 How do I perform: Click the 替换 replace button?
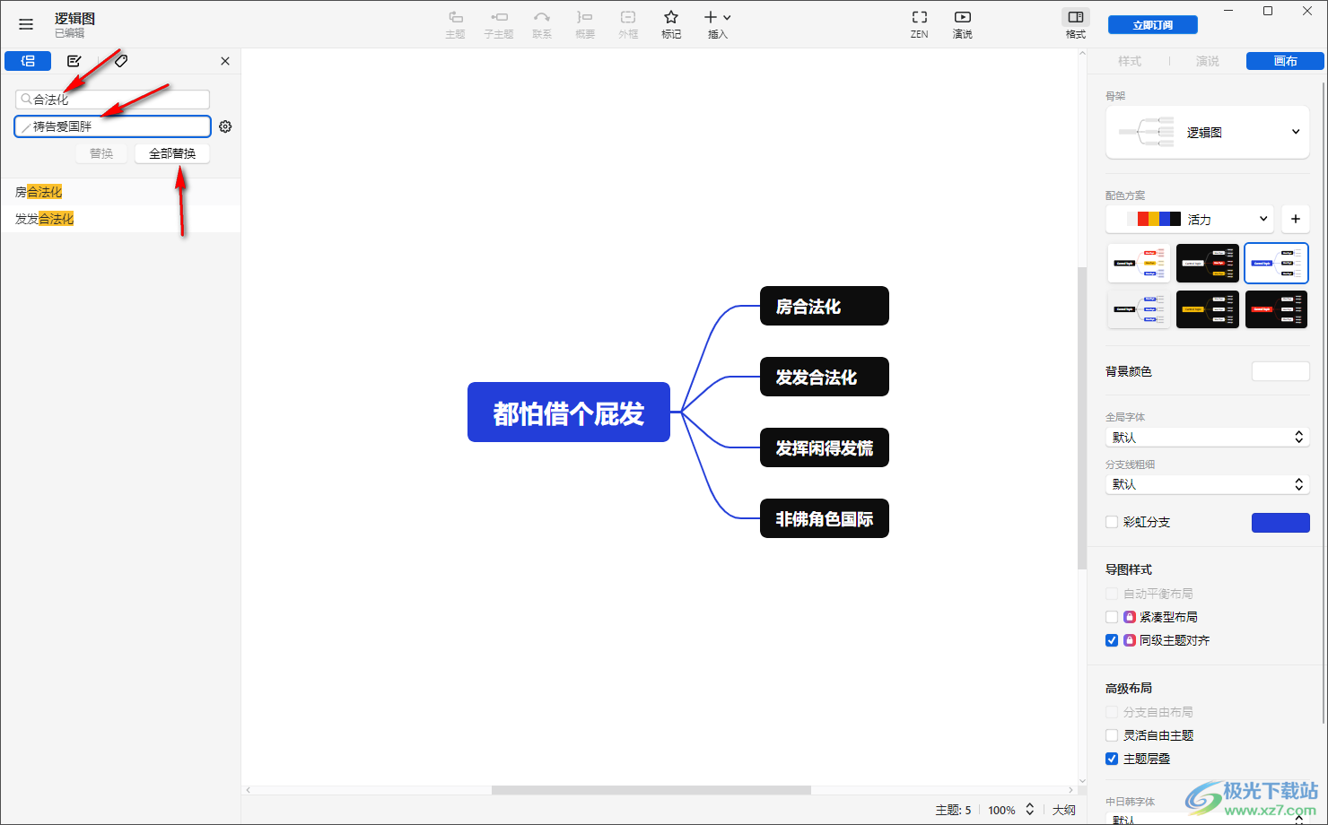click(x=101, y=153)
